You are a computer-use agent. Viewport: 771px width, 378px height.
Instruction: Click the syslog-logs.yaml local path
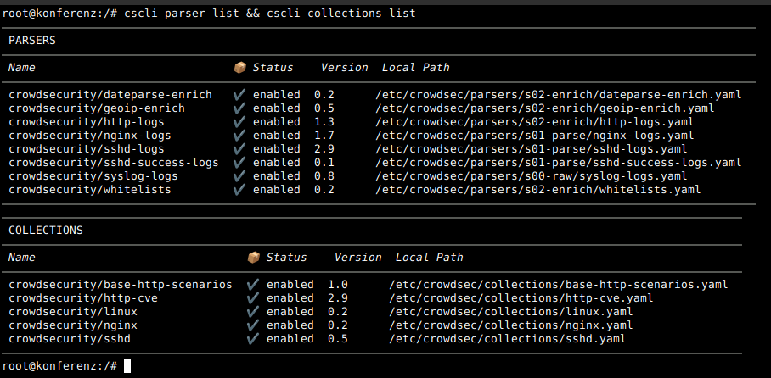point(531,175)
